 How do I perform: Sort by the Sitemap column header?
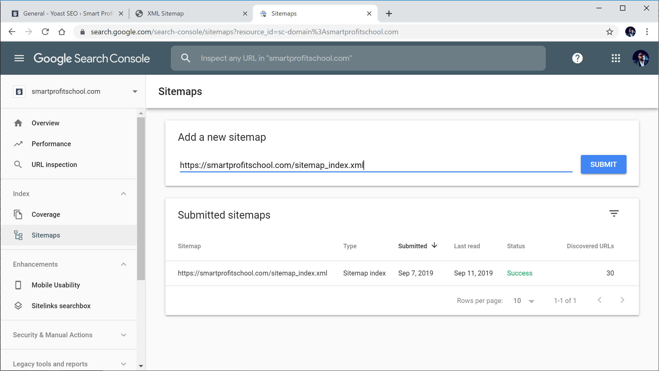click(x=189, y=246)
